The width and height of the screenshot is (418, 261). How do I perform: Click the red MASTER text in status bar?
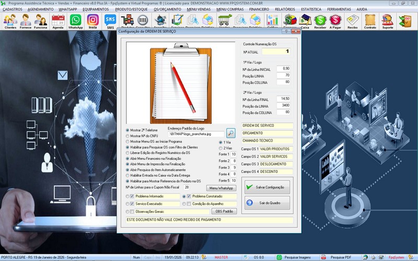coord(221,257)
